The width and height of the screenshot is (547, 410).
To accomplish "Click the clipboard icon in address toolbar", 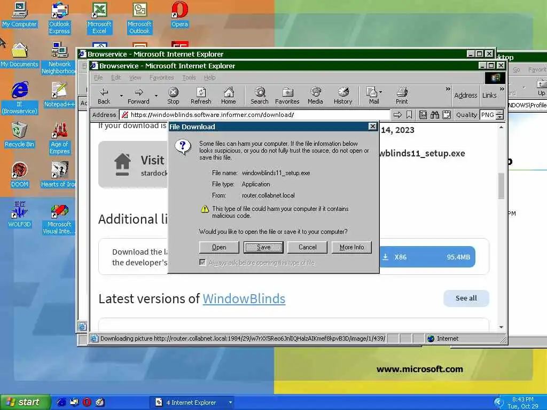I will point(446,115).
